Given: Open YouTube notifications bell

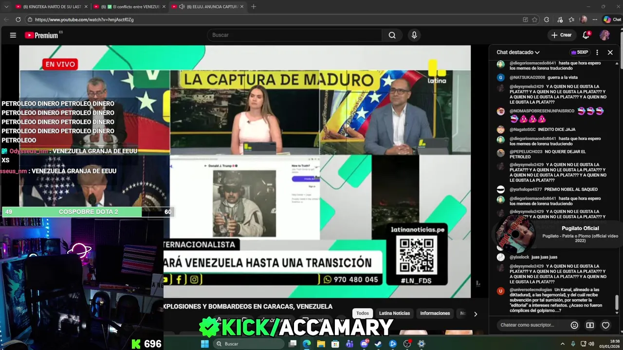Looking at the screenshot, I should pos(586,35).
